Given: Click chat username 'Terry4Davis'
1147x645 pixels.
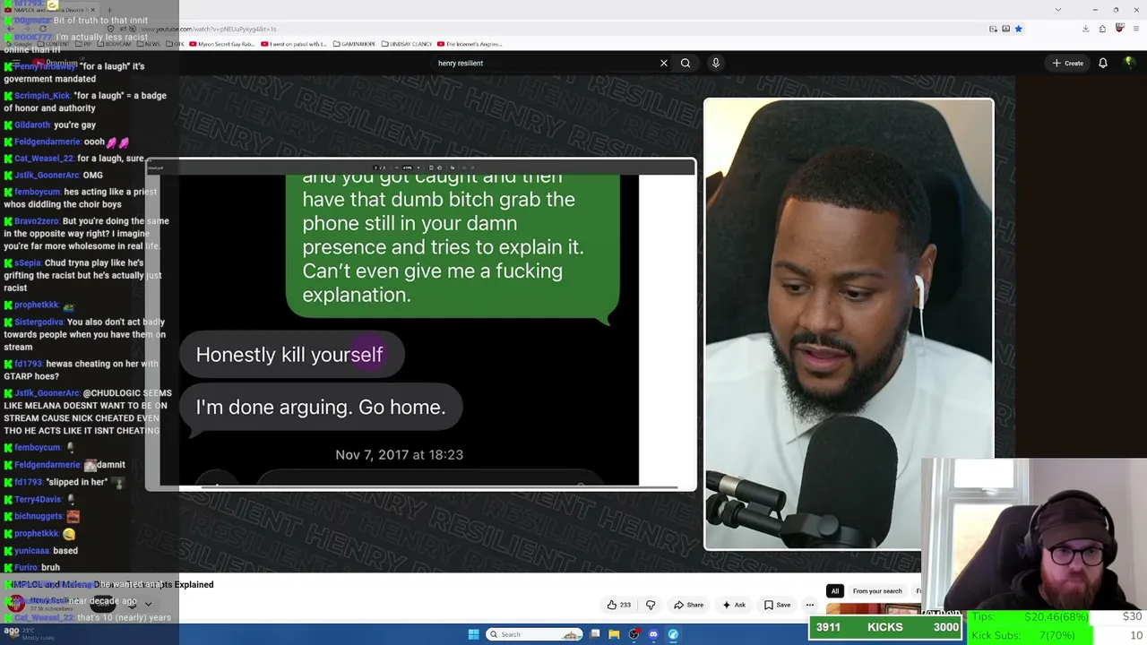Looking at the screenshot, I should tap(38, 500).
